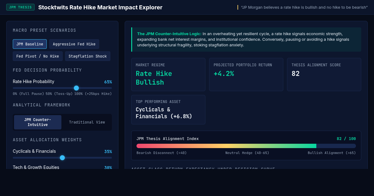Click the 50% (Toss-Up) scale label
374x196 pixels.
click(x=59, y=94)
